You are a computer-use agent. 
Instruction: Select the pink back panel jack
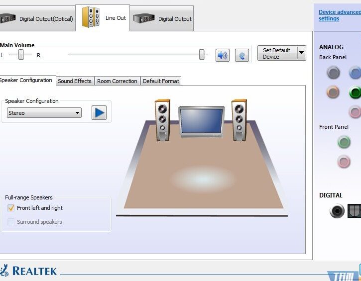coord(355,111)
